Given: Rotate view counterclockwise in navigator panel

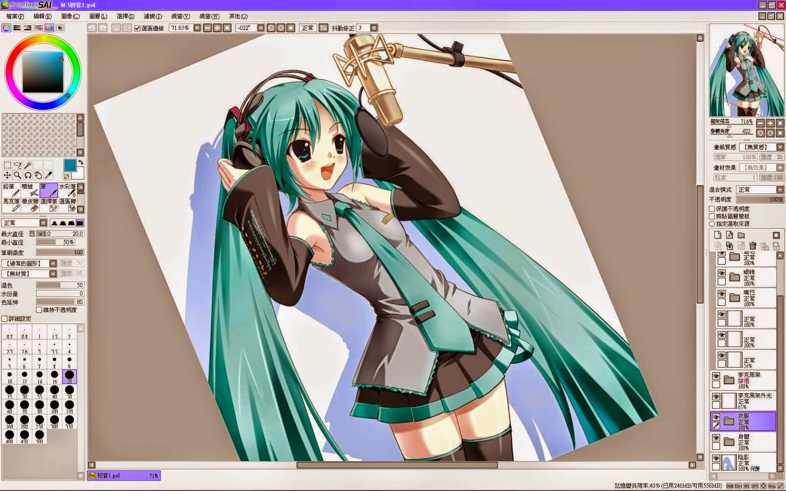Looking at the screenshot, I should pyautogui.click(x=760, y=133).
